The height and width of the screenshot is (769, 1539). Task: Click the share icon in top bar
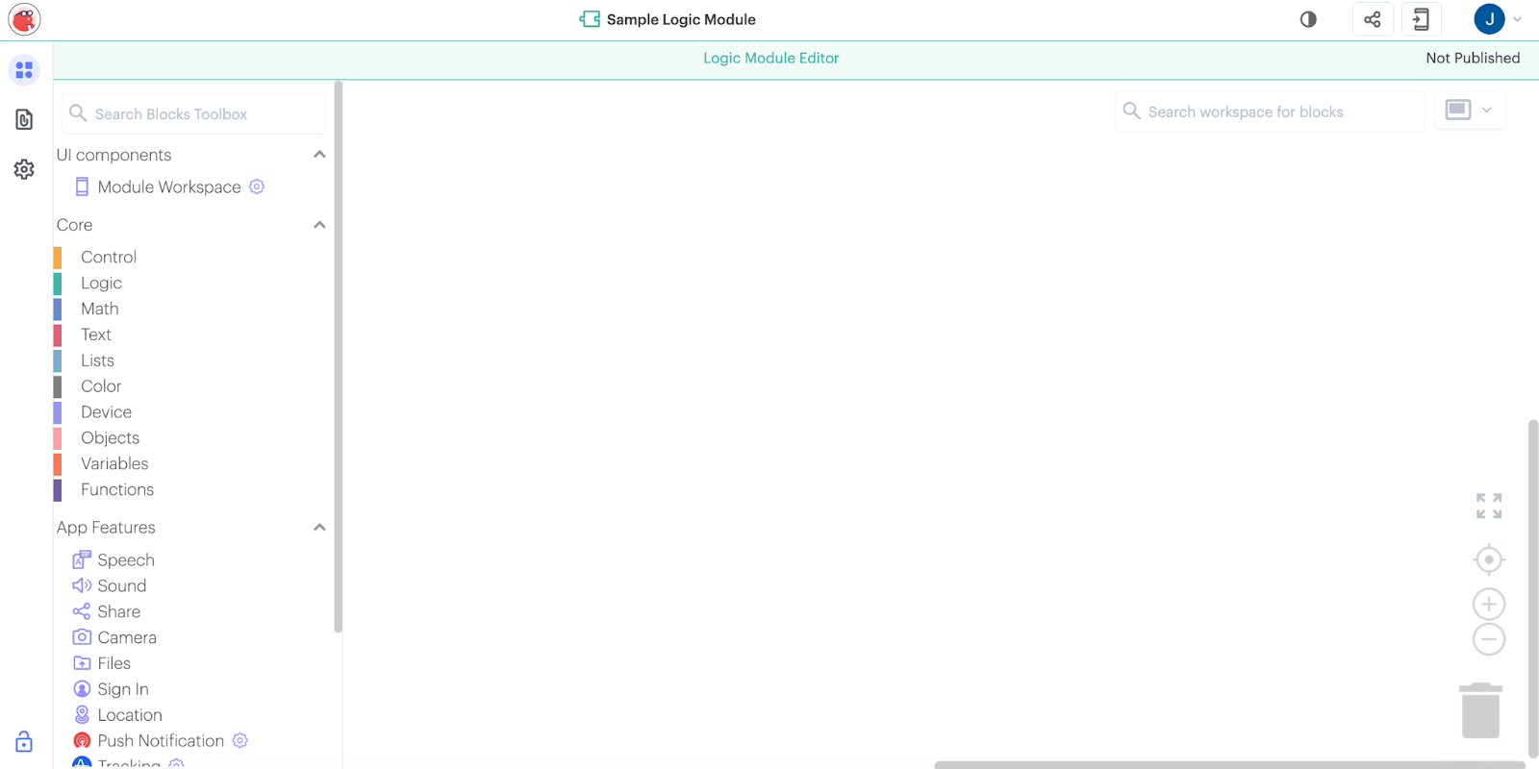pos(1373,19)
